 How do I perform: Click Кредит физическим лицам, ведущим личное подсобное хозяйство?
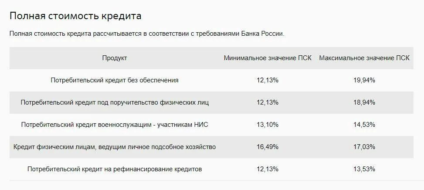tap(115, 147)
